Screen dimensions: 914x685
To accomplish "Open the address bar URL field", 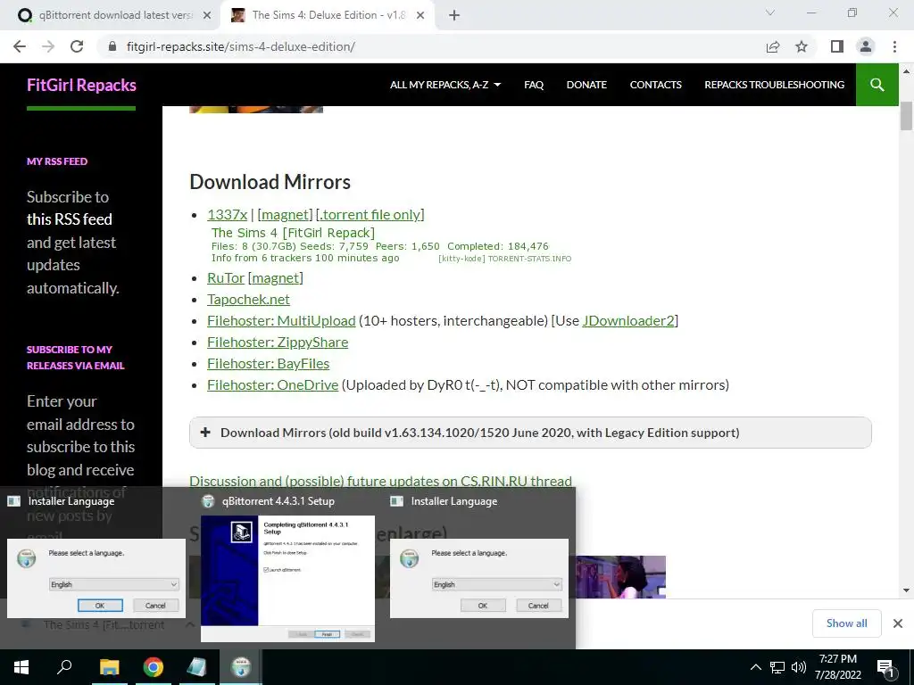I will point(431,46).
